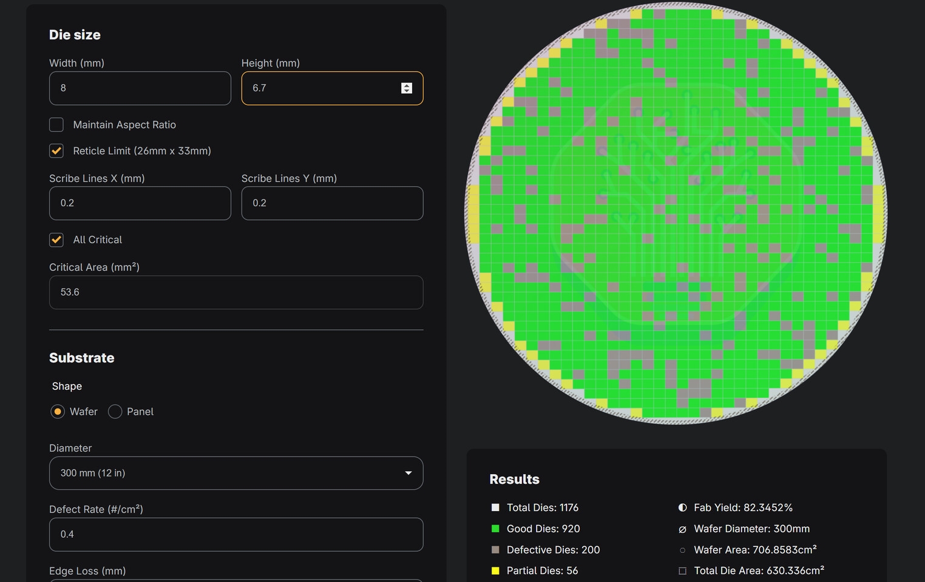Screen dimensions: 925x582
Task: Click the Total Die Area dashed-square icon
Action: pyautogui.click(x=682, y=571)
